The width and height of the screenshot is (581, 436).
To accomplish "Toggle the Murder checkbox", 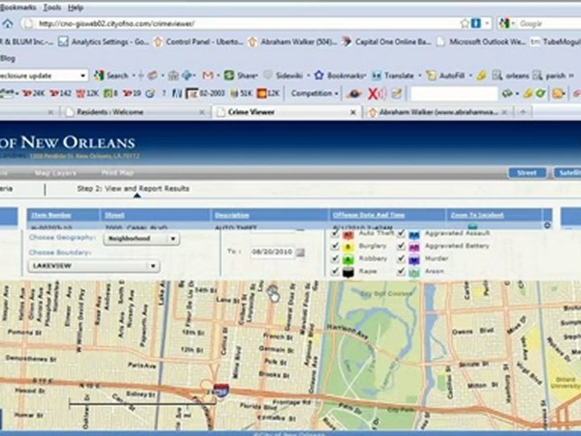I will (401, 259).
